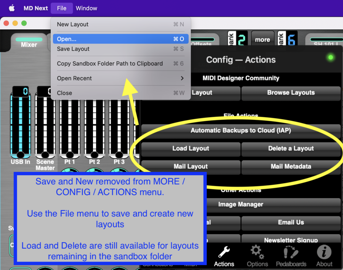Choose Close from the File menu
343x270 pixels.
(x=120, y=93)
